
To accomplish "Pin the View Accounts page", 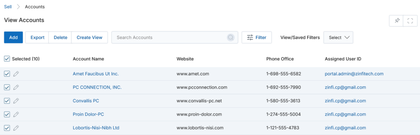I will click(x=397, y=21).
